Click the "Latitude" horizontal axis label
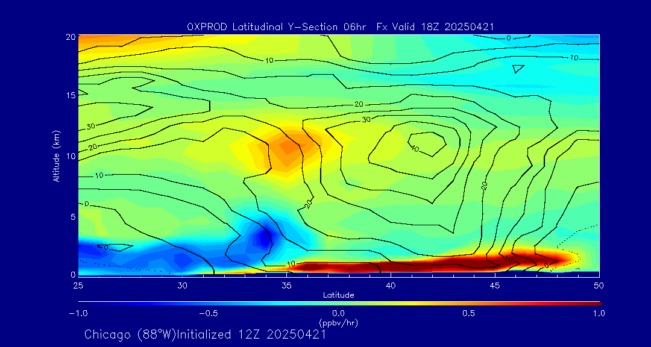This screenshot has width=651, height=347. pyautogui.click(x=339, y=295)
